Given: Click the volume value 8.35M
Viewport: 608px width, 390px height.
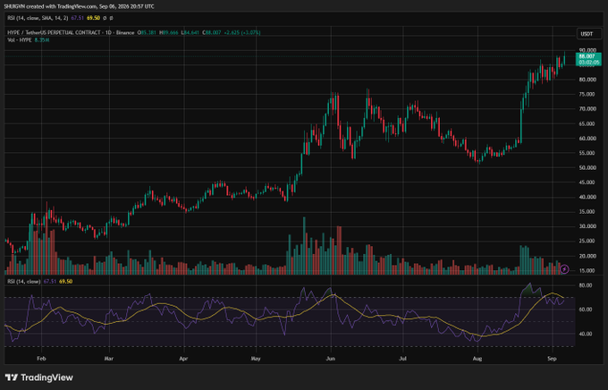Looking at the screenshot, I should [42, 40].
